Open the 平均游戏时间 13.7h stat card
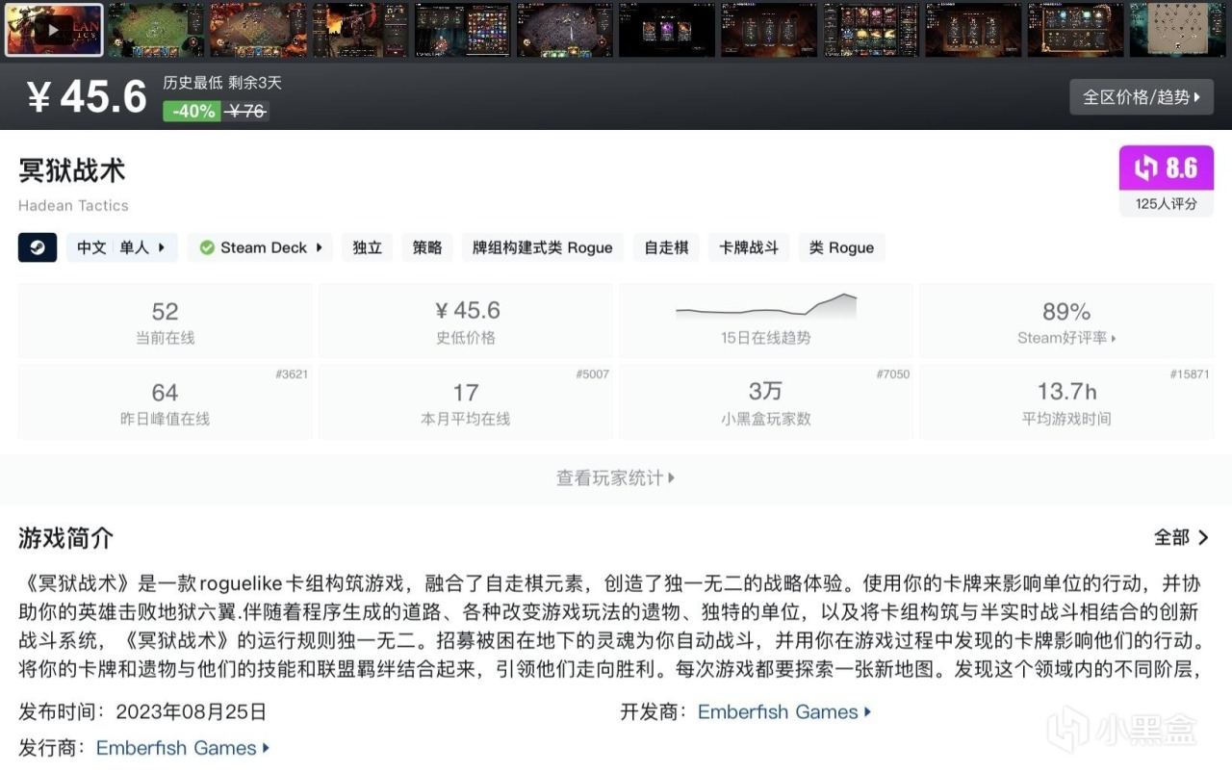Viewport: 1232px width, 773px height. [1066, 402]
